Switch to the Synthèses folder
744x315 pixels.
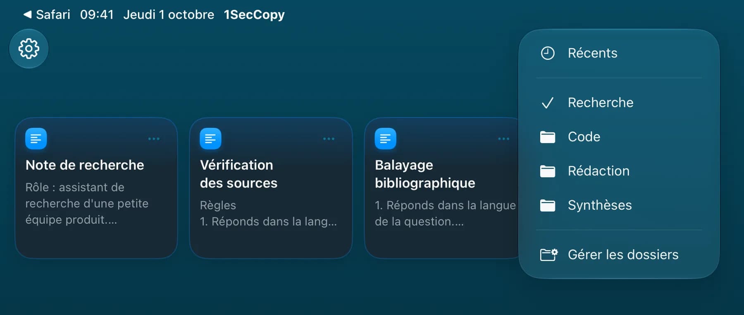click(619, 205)
